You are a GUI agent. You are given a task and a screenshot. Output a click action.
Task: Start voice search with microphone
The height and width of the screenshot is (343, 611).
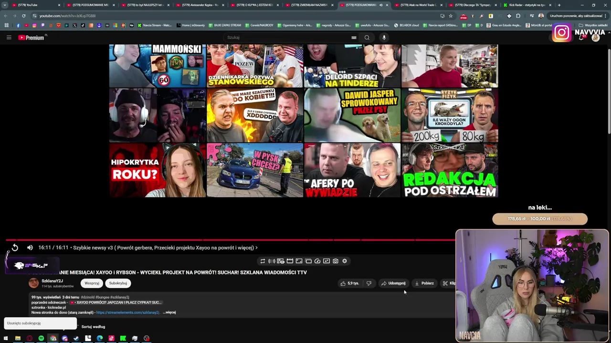(x=384, y=38)
